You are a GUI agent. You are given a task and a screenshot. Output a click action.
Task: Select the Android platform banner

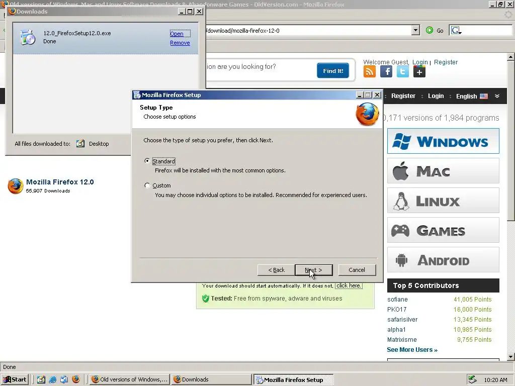point(443,260)
